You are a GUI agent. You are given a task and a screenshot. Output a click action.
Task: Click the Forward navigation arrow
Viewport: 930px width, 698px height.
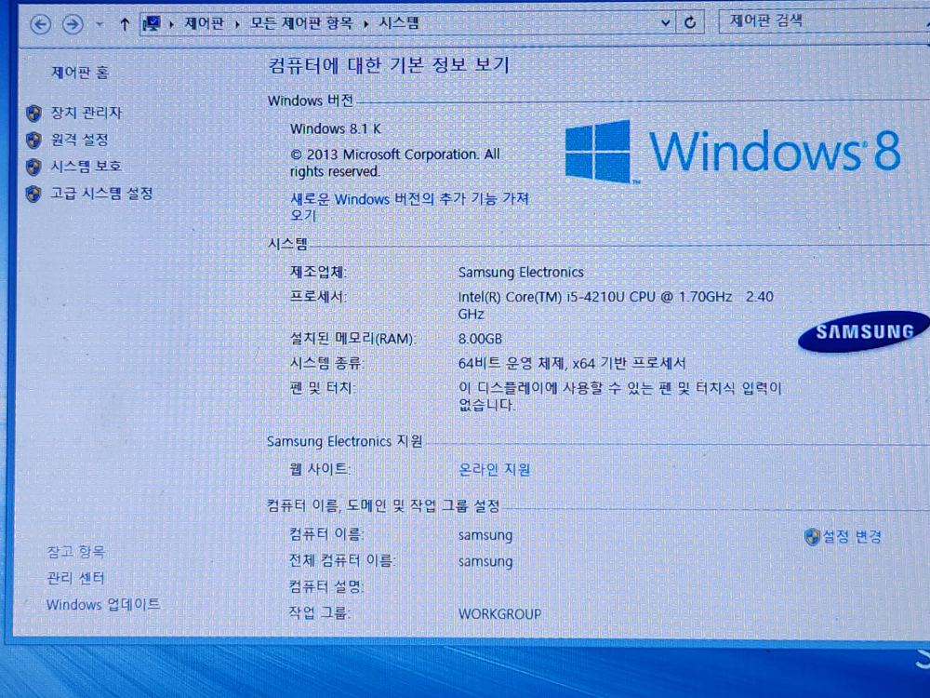click(x=73, y=24)
